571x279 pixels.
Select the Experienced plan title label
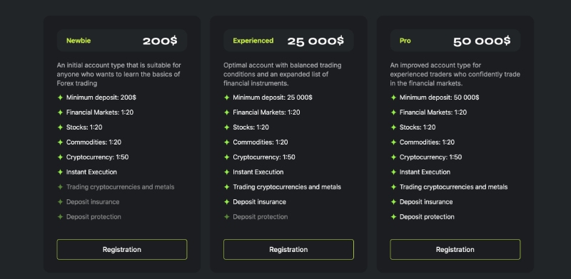[253, 41]
